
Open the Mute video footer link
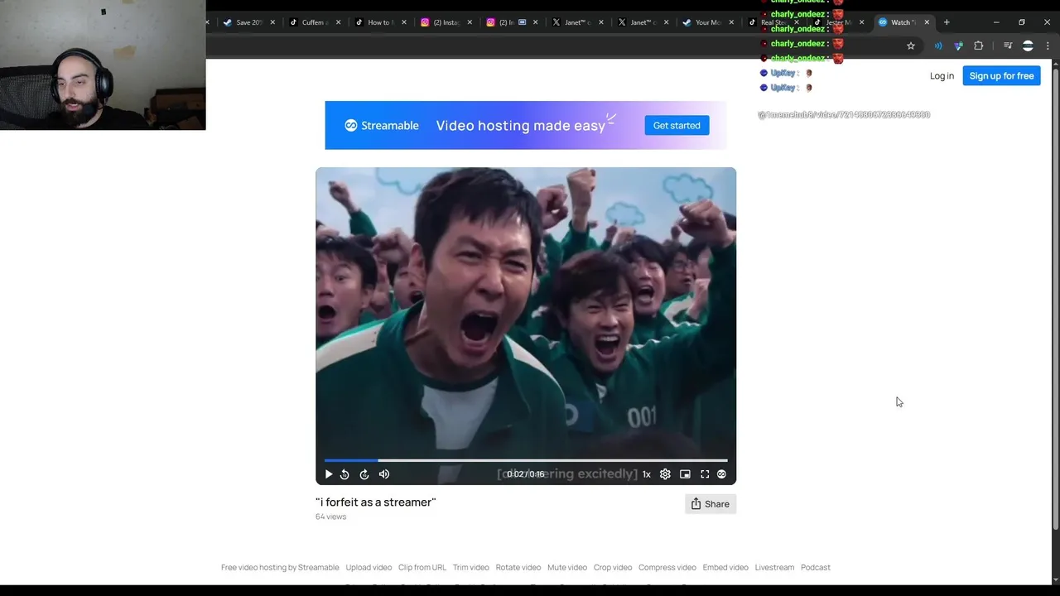(x=567, y=568)
